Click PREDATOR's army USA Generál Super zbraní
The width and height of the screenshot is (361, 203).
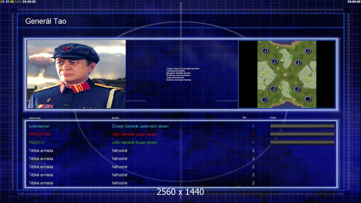[134, 134]
